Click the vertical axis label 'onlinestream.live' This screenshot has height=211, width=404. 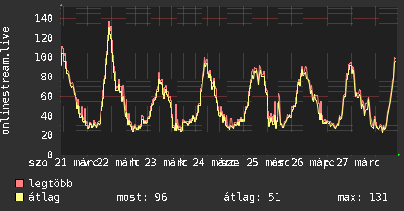[6, 81]
